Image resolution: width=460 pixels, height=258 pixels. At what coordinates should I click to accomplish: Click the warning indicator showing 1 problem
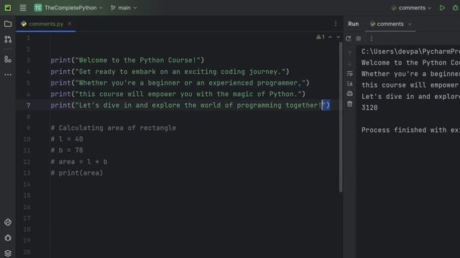(321, 37)
